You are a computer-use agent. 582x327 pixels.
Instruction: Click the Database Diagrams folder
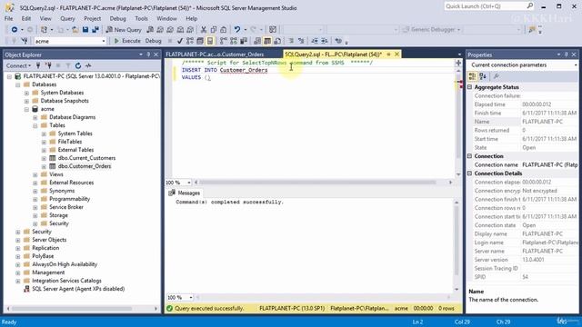[72, 117]
